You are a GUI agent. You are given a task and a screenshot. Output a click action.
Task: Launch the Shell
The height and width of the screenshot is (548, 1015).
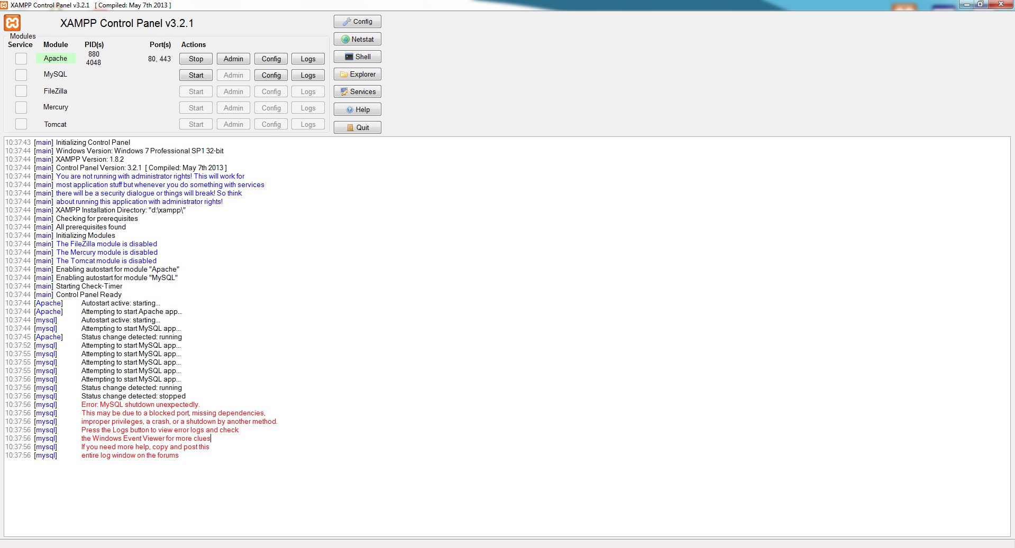tap(357, 57)
